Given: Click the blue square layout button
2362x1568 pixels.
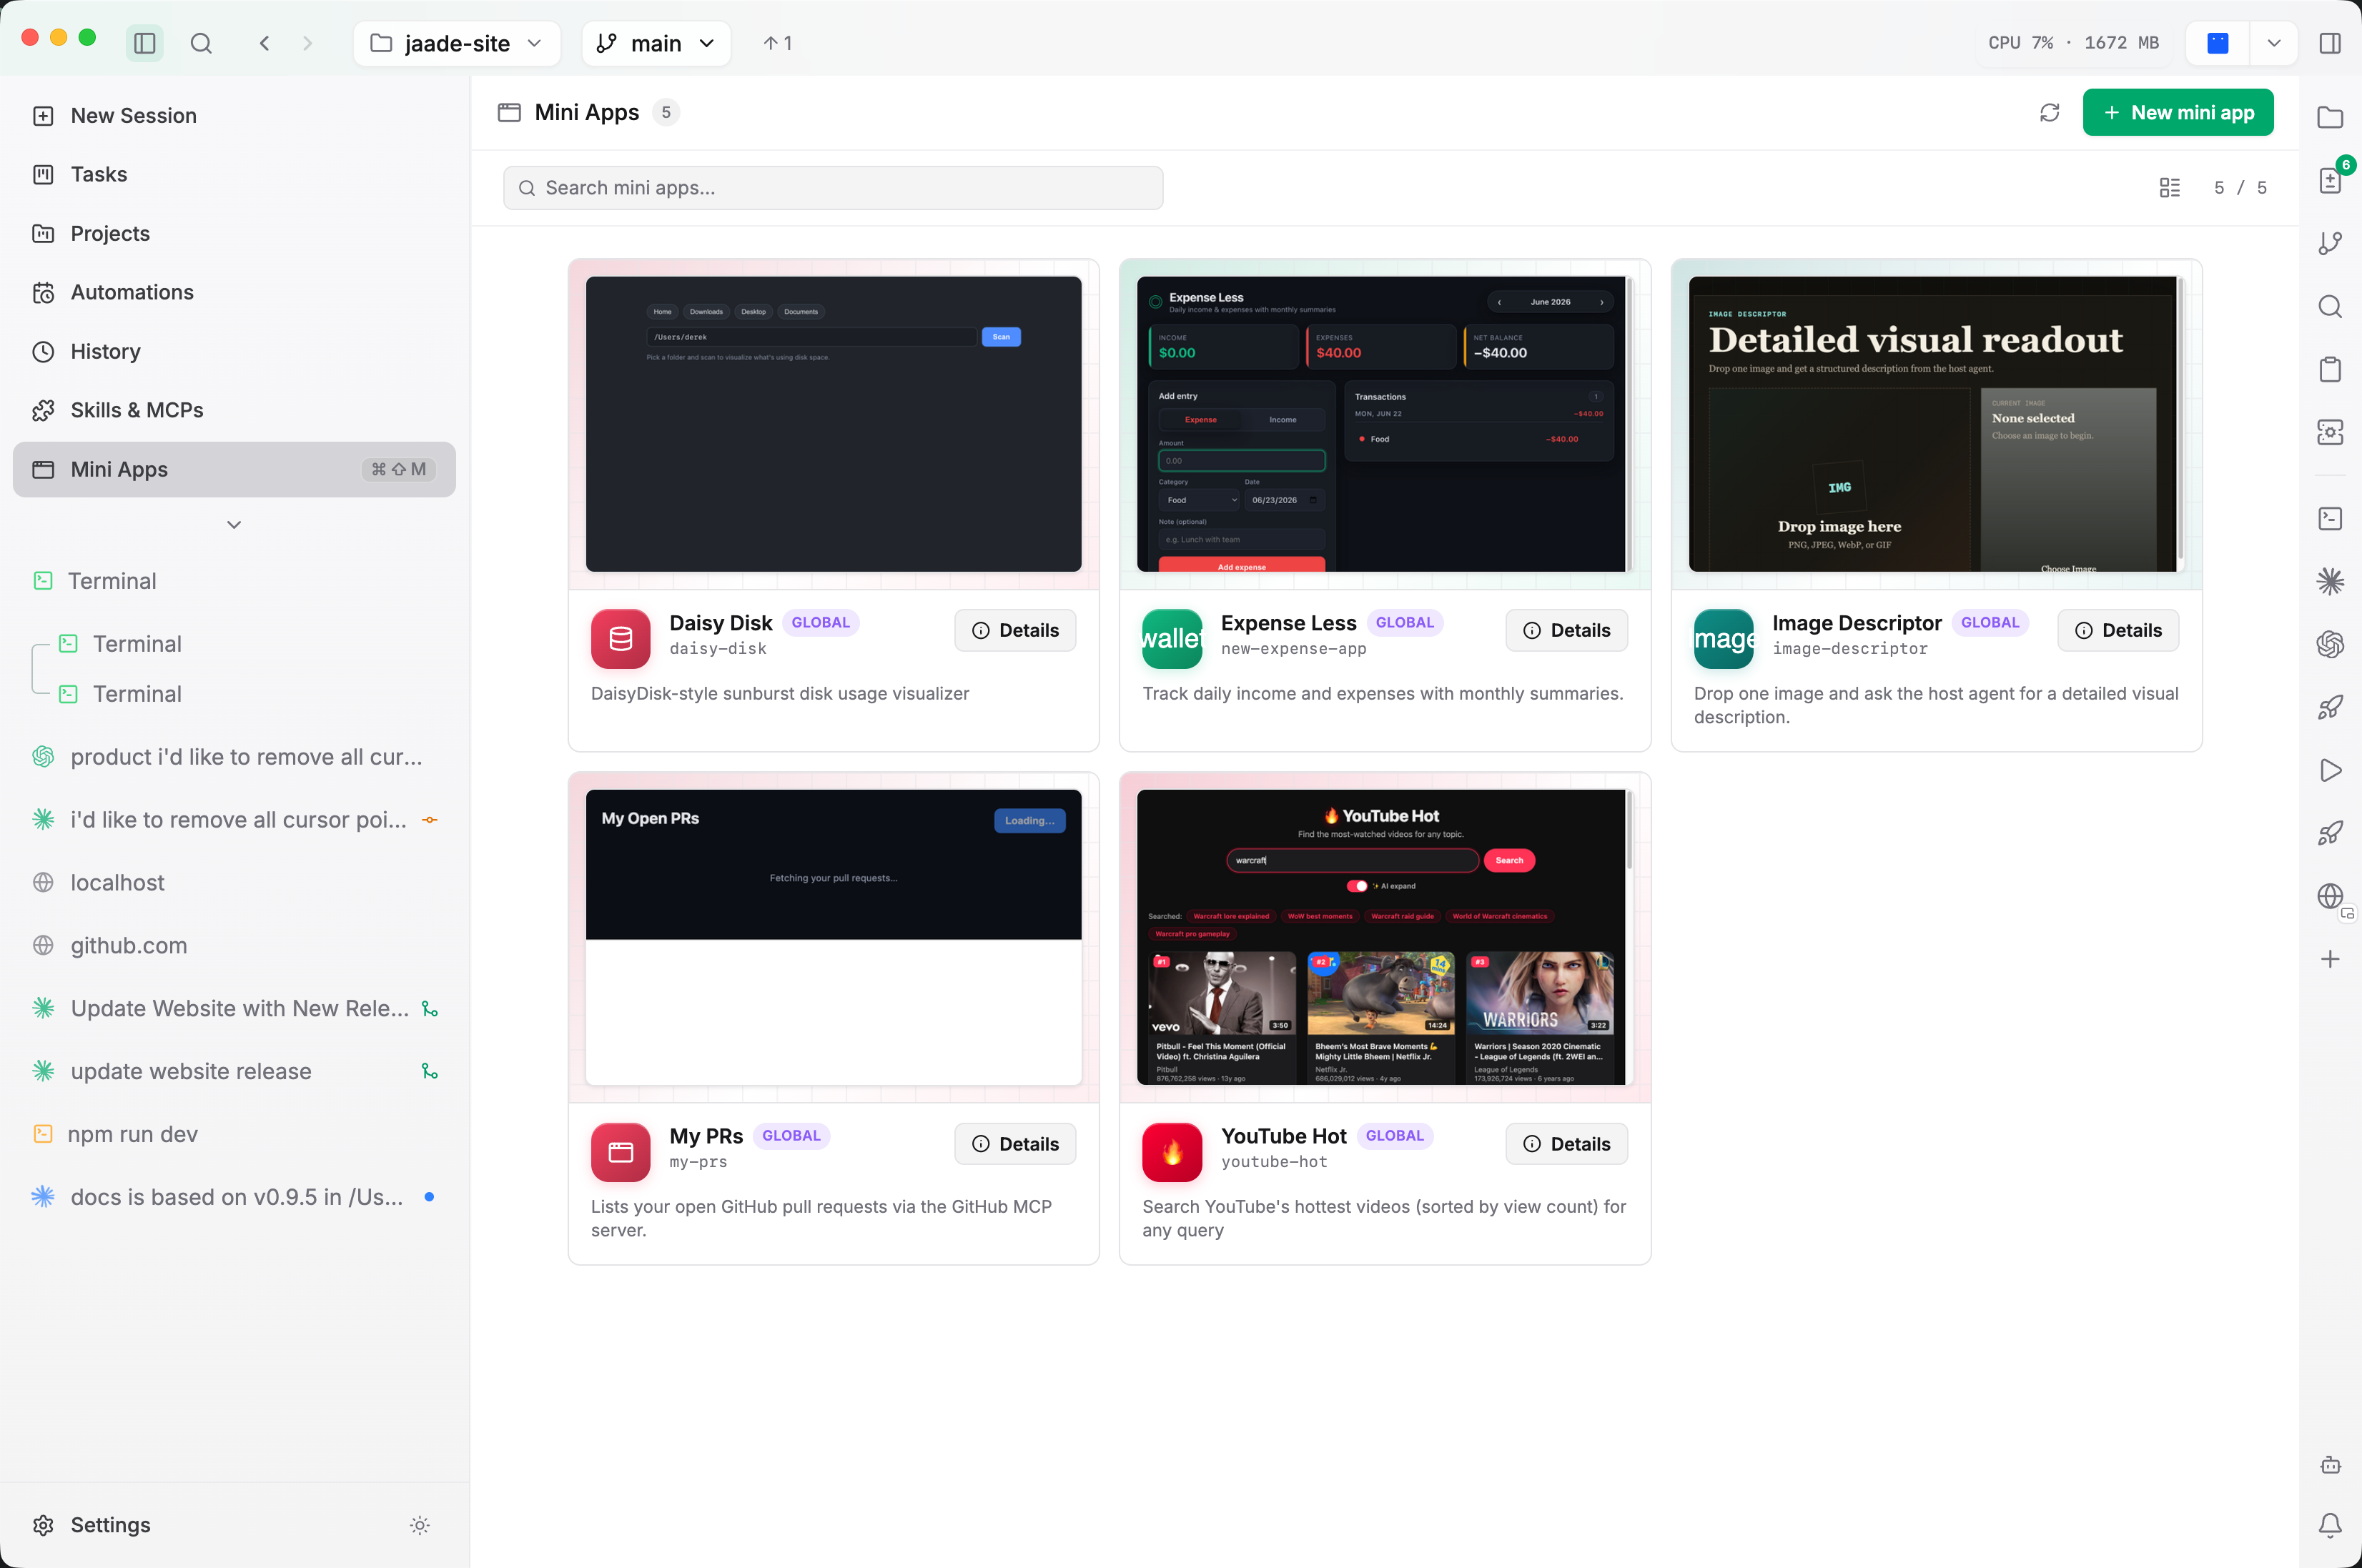Looking at the screenshot, I should (2217, 43).
